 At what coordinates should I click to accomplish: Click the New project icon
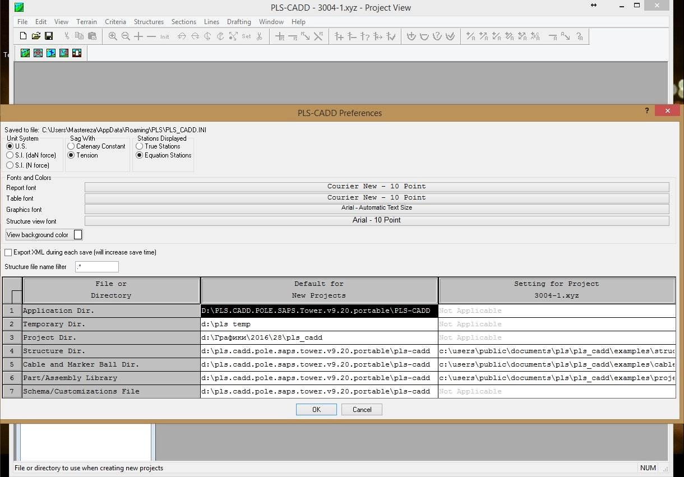(23, 36)
